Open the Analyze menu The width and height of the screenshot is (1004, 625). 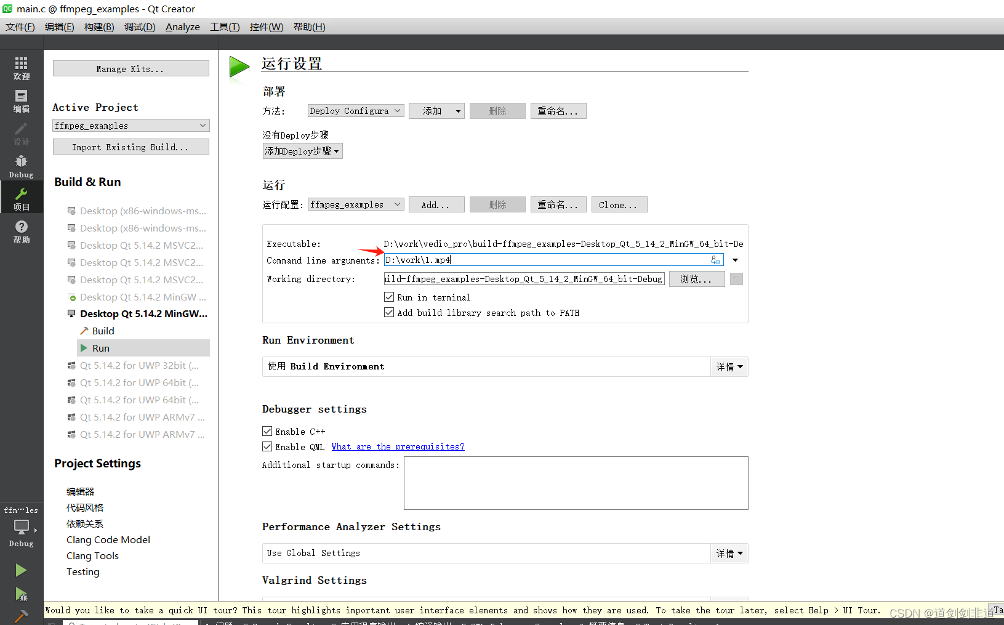183,26
